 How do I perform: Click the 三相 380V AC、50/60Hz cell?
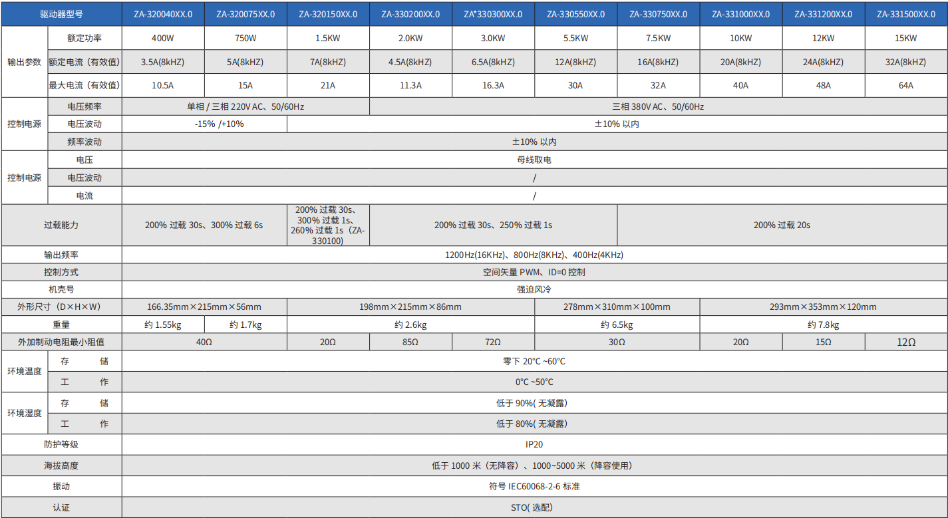658,106
